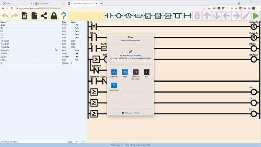Click the browser address bar

click(108, 8)
